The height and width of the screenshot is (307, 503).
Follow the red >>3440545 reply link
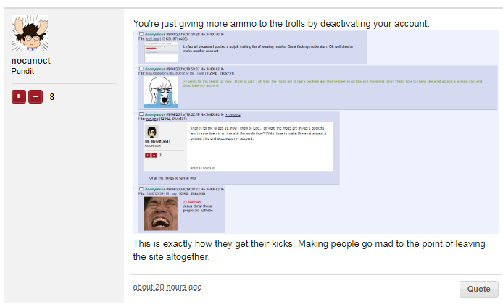[x=192, y=201]
